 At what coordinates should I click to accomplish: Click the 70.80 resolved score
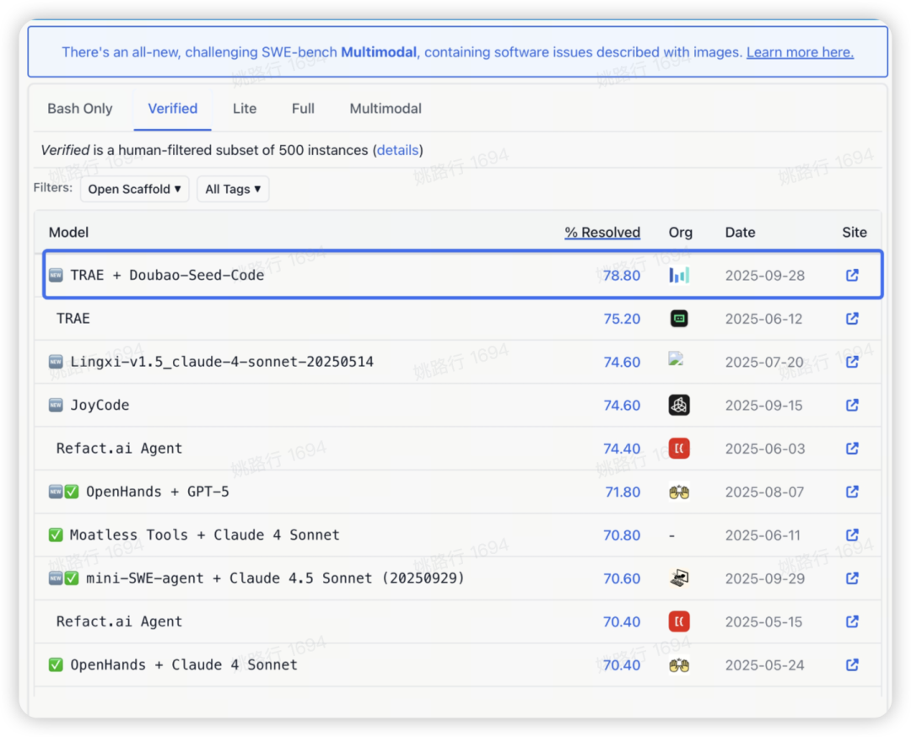click(x=621, y=535)
